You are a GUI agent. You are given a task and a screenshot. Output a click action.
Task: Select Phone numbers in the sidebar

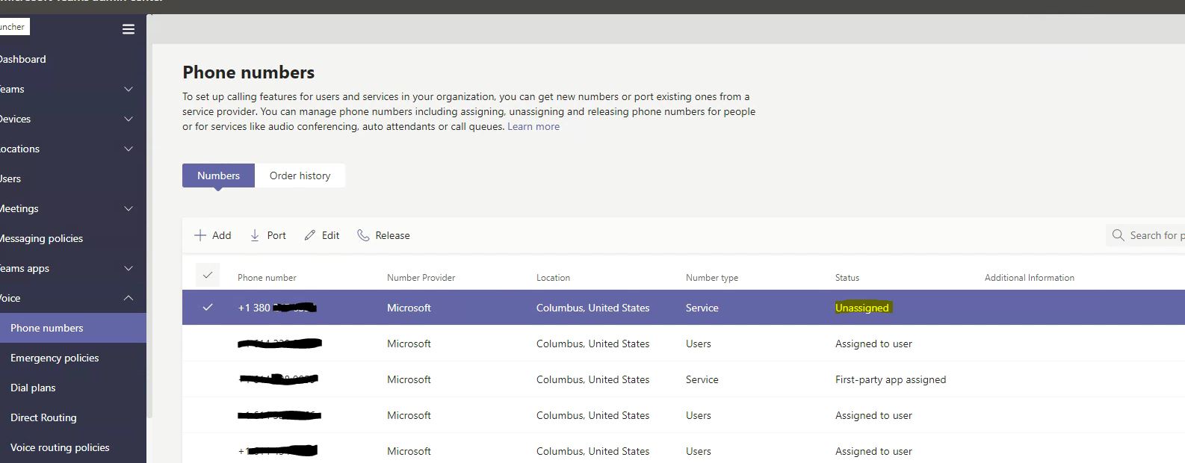(73, 328)
